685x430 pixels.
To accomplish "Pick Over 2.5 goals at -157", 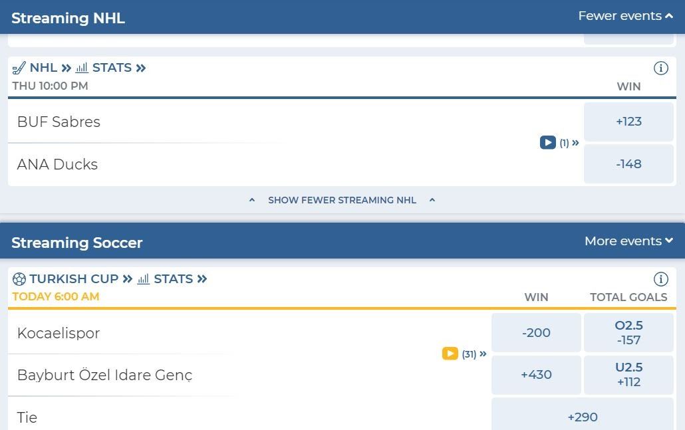I will coord(628,333).
